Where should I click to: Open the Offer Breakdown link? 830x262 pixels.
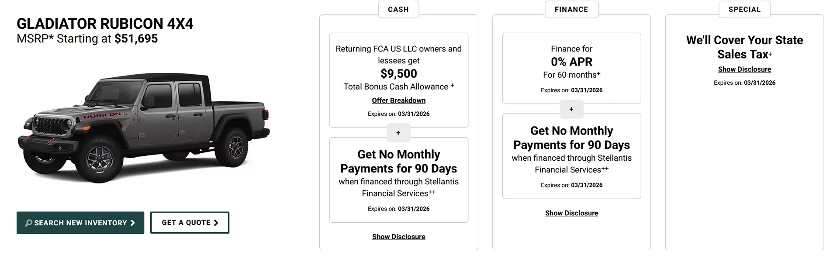pos(398,100)
